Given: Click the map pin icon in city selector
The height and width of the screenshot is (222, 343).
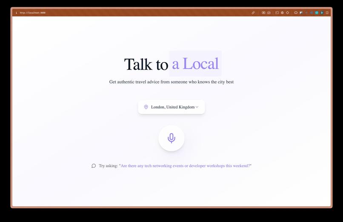Looking at the screenshot, I should point(146,107).
